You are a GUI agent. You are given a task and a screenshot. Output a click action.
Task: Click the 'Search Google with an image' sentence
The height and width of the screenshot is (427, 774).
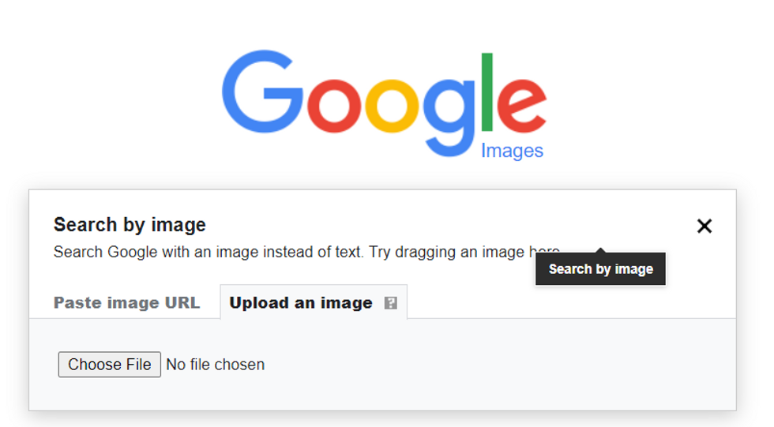pyautogui.click(x=208, y=253)
